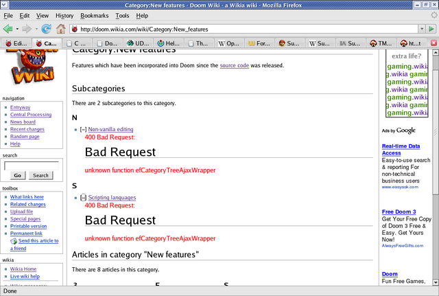
Task: Go to the Home page icon
Action: [61, 29]
